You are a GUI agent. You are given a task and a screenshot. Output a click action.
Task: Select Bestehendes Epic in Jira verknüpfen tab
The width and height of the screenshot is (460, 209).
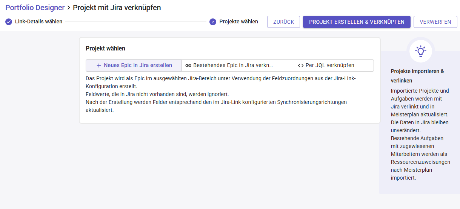tap(230, 65)
